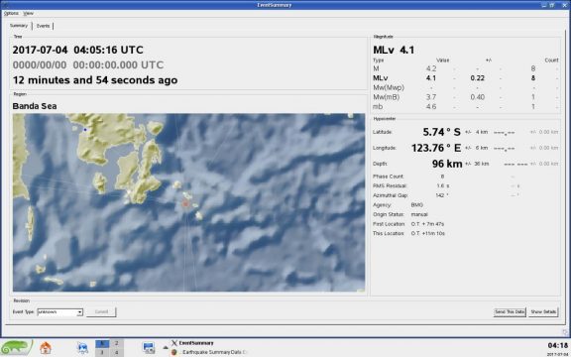Screen dimensions: 571x357
Task: Click the Origin Status value manual
Action: point(419,214)
